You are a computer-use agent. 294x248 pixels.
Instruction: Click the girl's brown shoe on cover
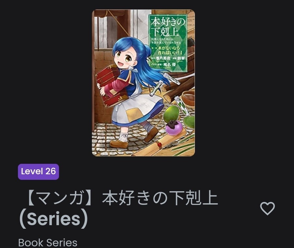coord(119,144)
